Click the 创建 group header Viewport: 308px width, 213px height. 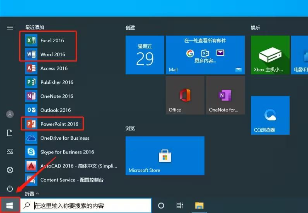click(x=130, y=28)
